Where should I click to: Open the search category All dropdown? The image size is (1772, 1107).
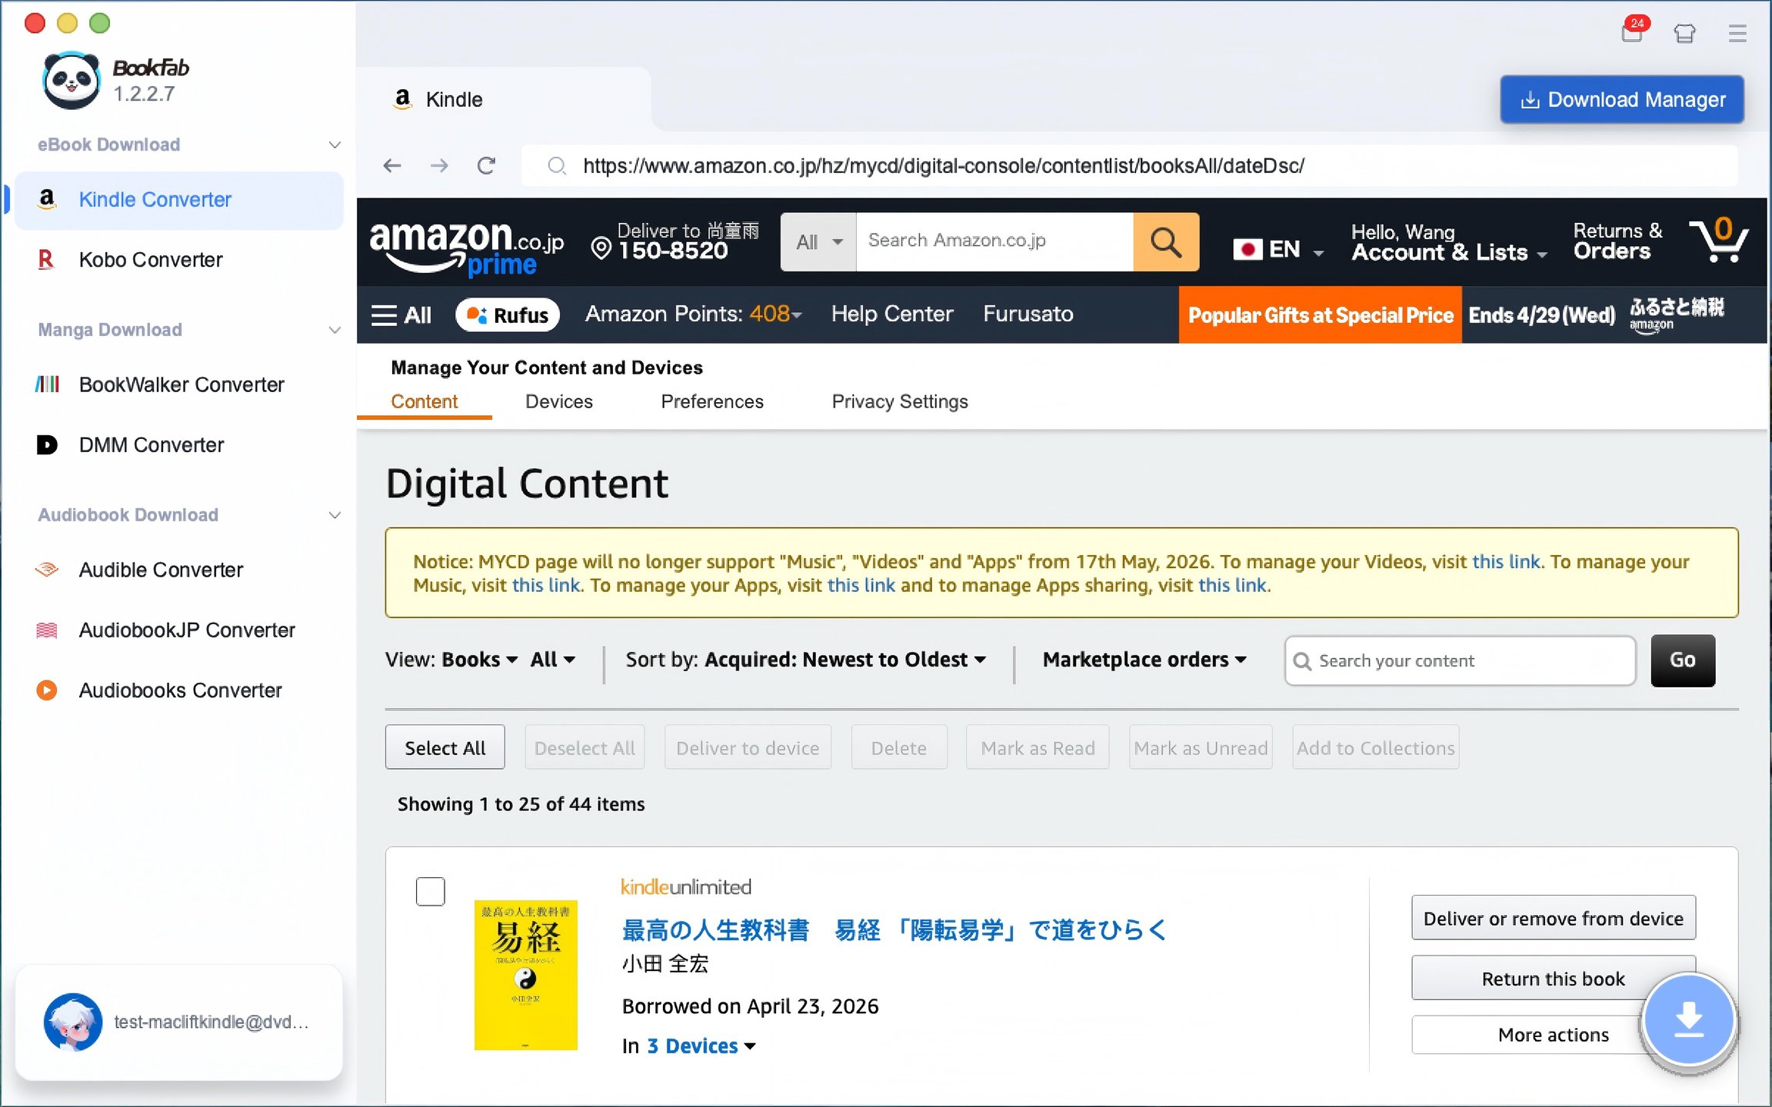(x=818, y=241)
